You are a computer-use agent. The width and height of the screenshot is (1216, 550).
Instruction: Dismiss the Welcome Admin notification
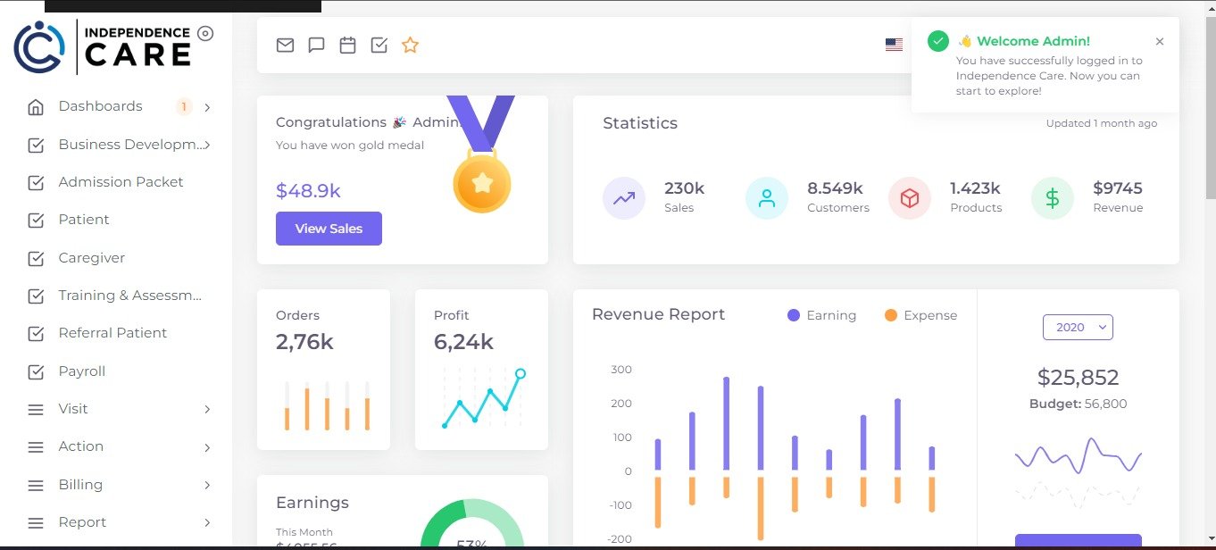tap(1160, 41)
